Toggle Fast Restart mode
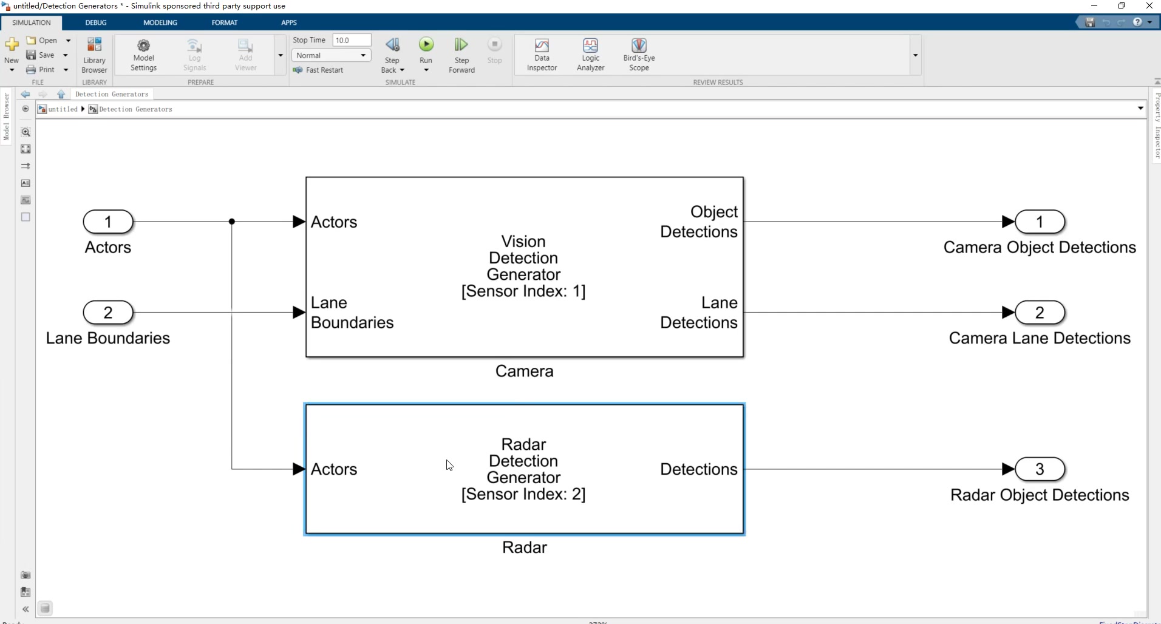 pyautogui.click(x=318, y=70)
